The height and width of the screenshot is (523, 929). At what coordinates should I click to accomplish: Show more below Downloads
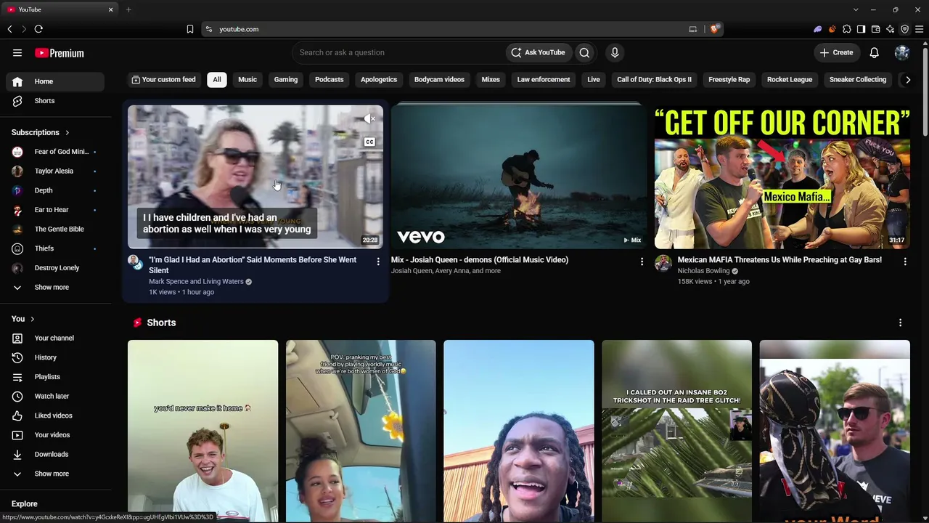point(55,474)
